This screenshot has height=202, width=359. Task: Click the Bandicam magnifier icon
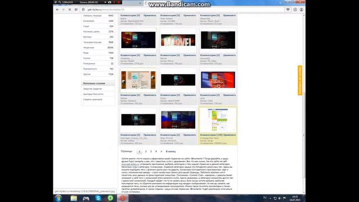pos(60,2)
